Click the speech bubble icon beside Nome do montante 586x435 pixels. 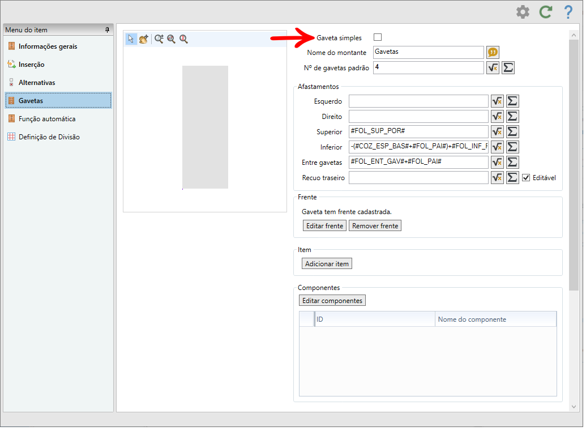[x=493, y=52]
